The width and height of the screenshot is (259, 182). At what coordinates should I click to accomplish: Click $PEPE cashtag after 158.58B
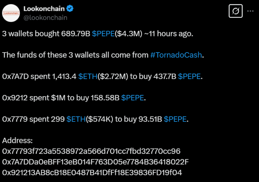[132, 98]
